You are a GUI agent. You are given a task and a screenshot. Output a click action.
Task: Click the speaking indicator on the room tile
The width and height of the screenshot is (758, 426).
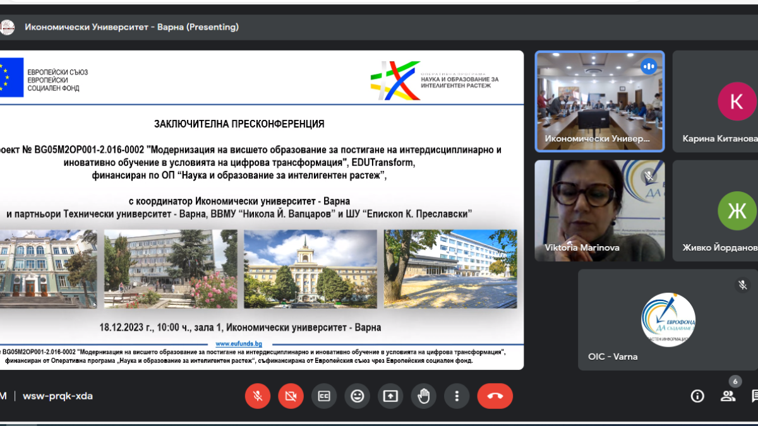pos(649,66)
